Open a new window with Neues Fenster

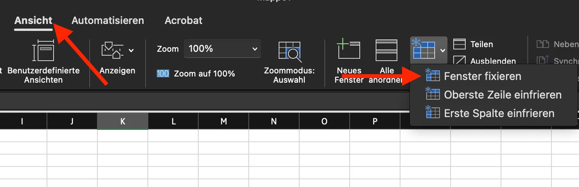[x=349, y=50]
